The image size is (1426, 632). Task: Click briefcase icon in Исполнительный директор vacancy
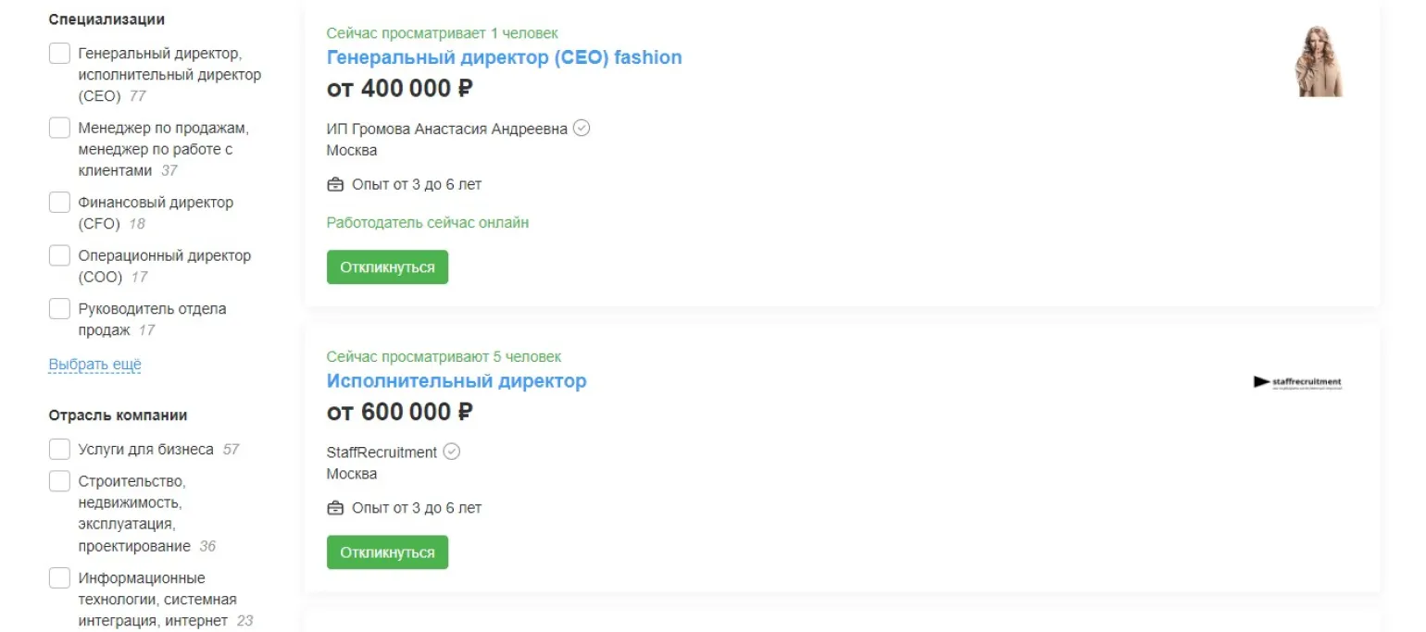click(x=335, y=509)
